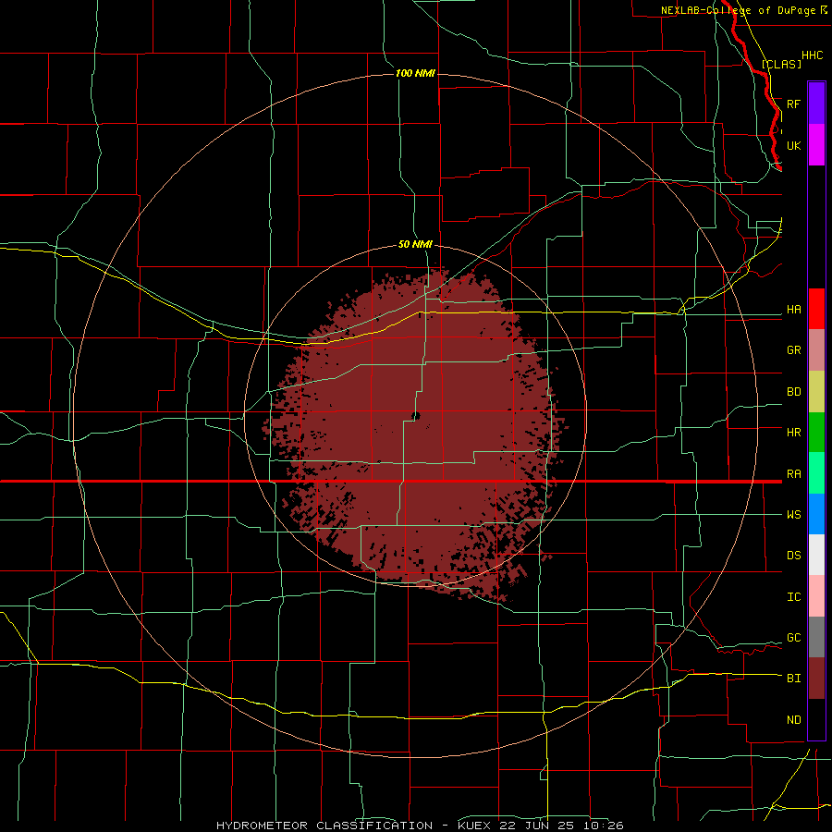832x832 pixels.
Task: Click the GC legend label
Action: [793, 638]
